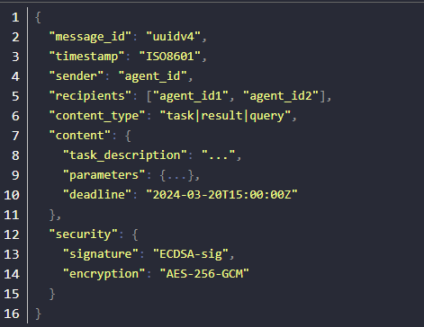Image resolution: width=424 pixels, height=327 pixels.
Task: Click the "AES-256-GCM" encryption value
Action: pyautogui.click(x=204, y=274)
